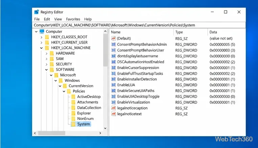The width and height of the screenshot is (258, 148).
Task: Click the ConsentPromptBehaviorUser DWORD icon
Action: click(113, 50)
